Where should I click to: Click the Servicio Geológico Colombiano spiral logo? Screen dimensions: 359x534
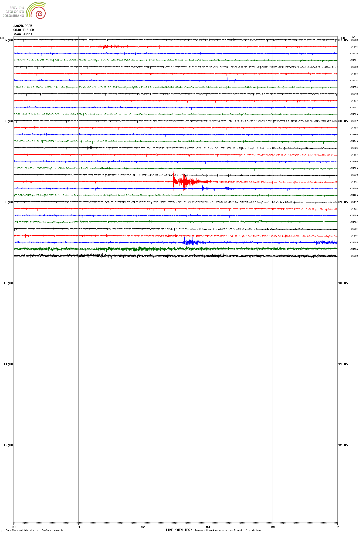(x=37, y=11)
